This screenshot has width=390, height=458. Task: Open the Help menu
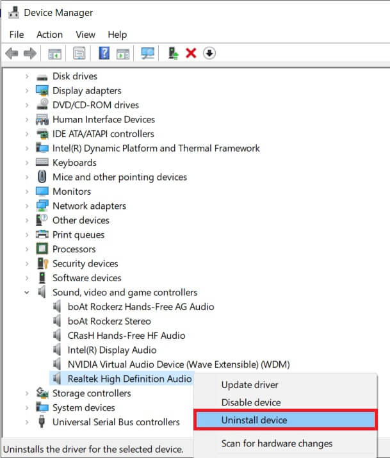pos(117,35)
